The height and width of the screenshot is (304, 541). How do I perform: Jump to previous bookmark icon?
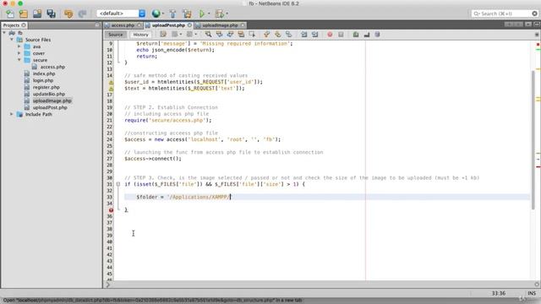point(266,35)
